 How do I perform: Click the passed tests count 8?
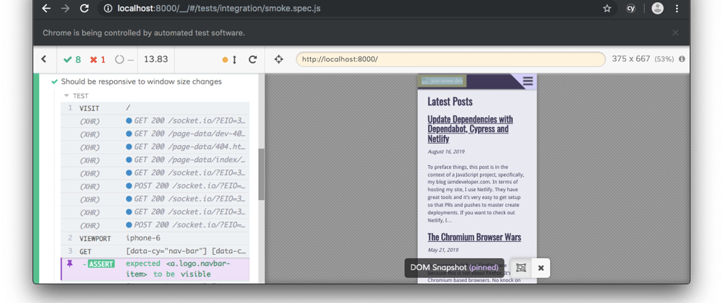click(x=72, y=59)
